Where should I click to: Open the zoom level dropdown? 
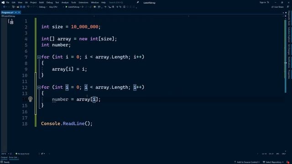pos(5,154)
